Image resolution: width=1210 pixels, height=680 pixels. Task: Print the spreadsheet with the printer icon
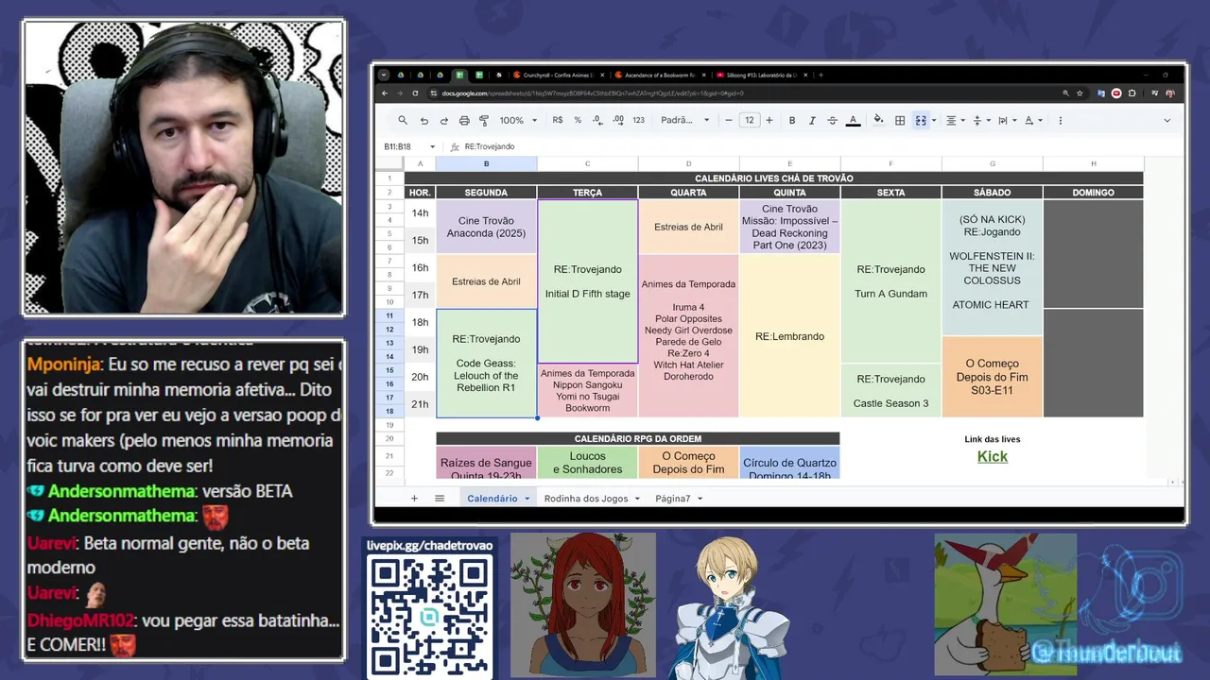click(464, 120)
